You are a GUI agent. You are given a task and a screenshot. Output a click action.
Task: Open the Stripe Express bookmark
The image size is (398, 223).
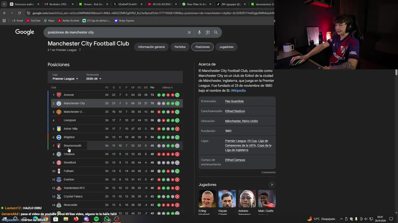124,21
